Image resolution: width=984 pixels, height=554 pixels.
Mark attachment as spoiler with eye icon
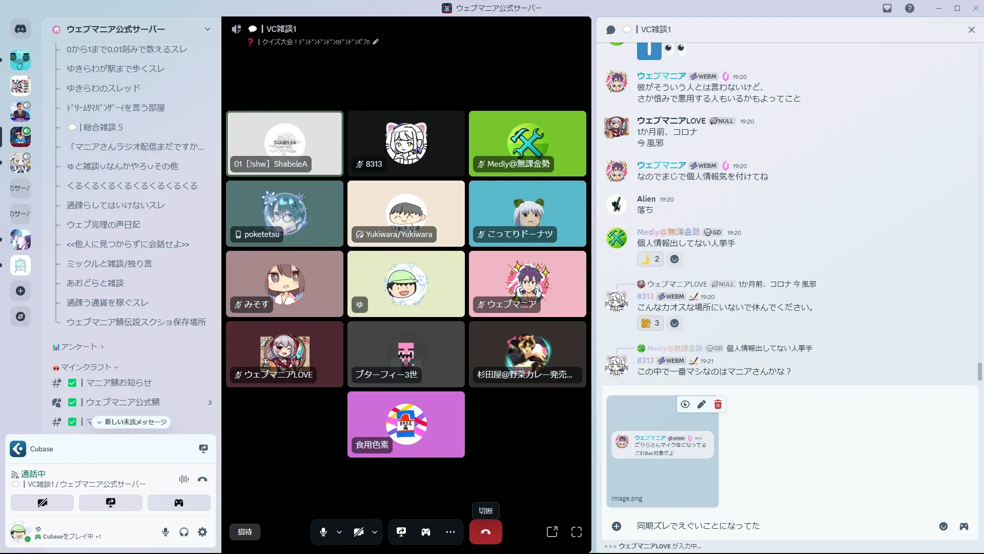click(x=685, y=405)
